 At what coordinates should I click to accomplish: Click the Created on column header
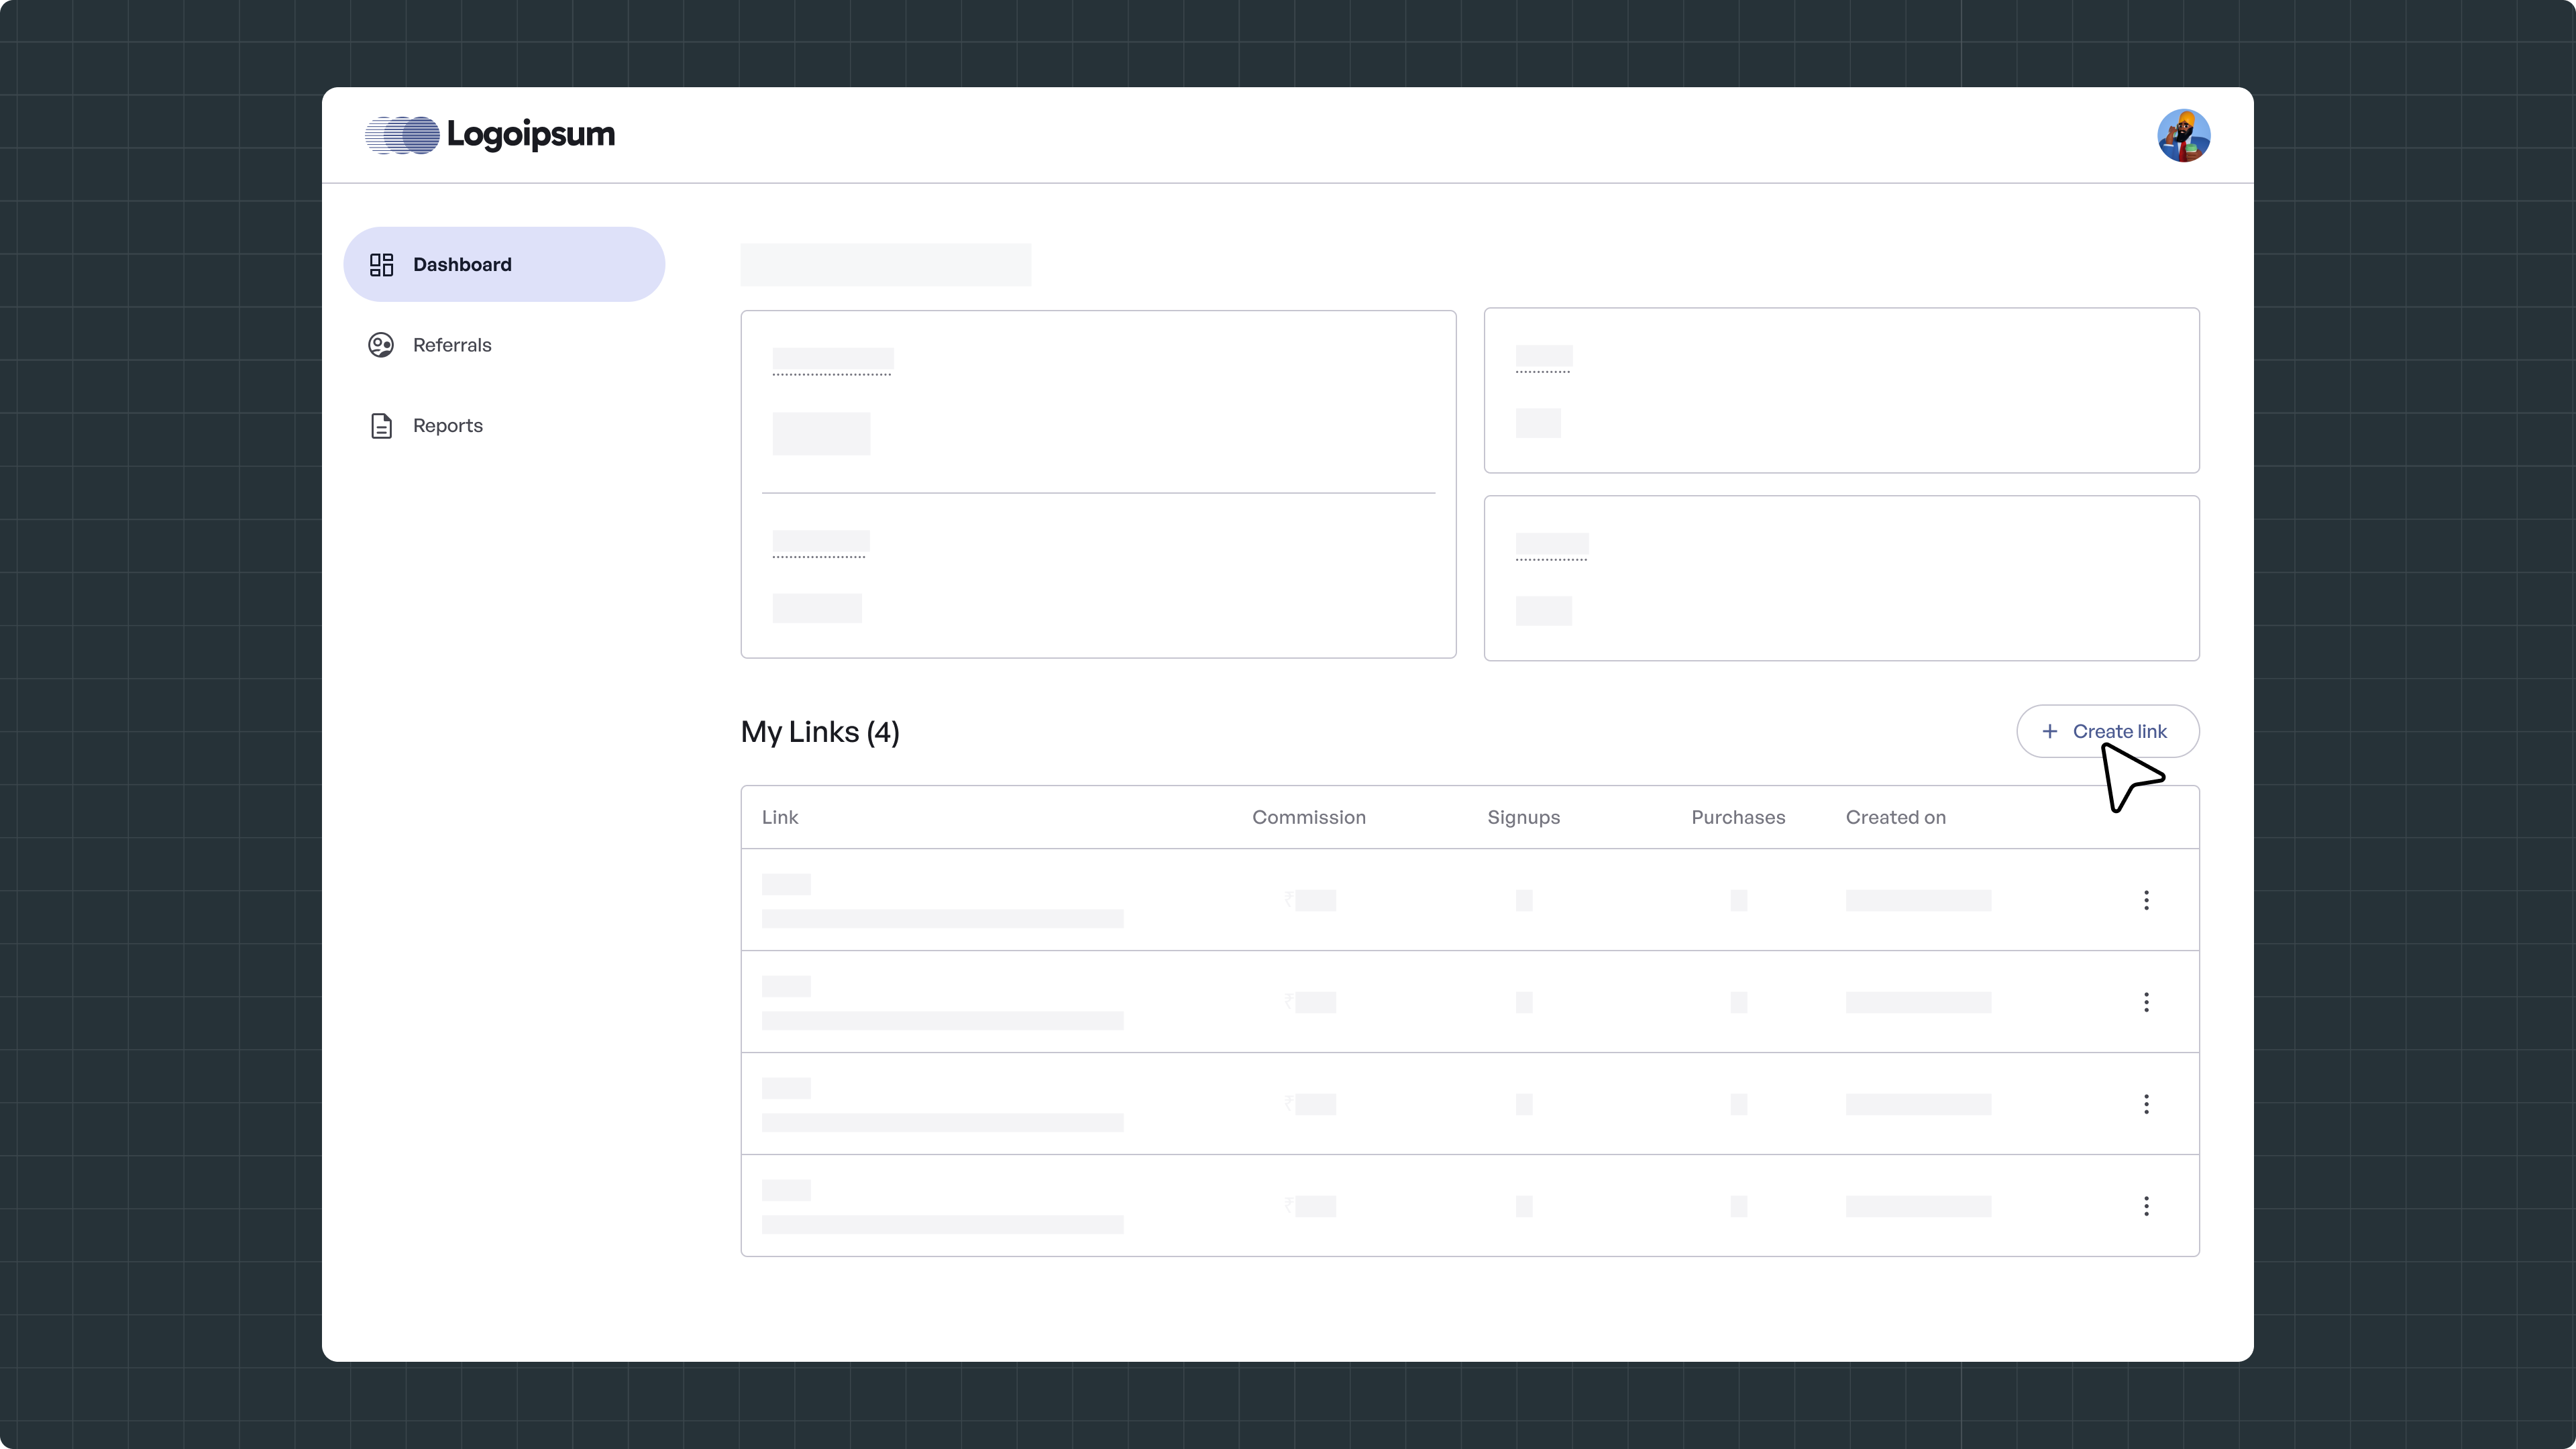[x=1895, y=817]
